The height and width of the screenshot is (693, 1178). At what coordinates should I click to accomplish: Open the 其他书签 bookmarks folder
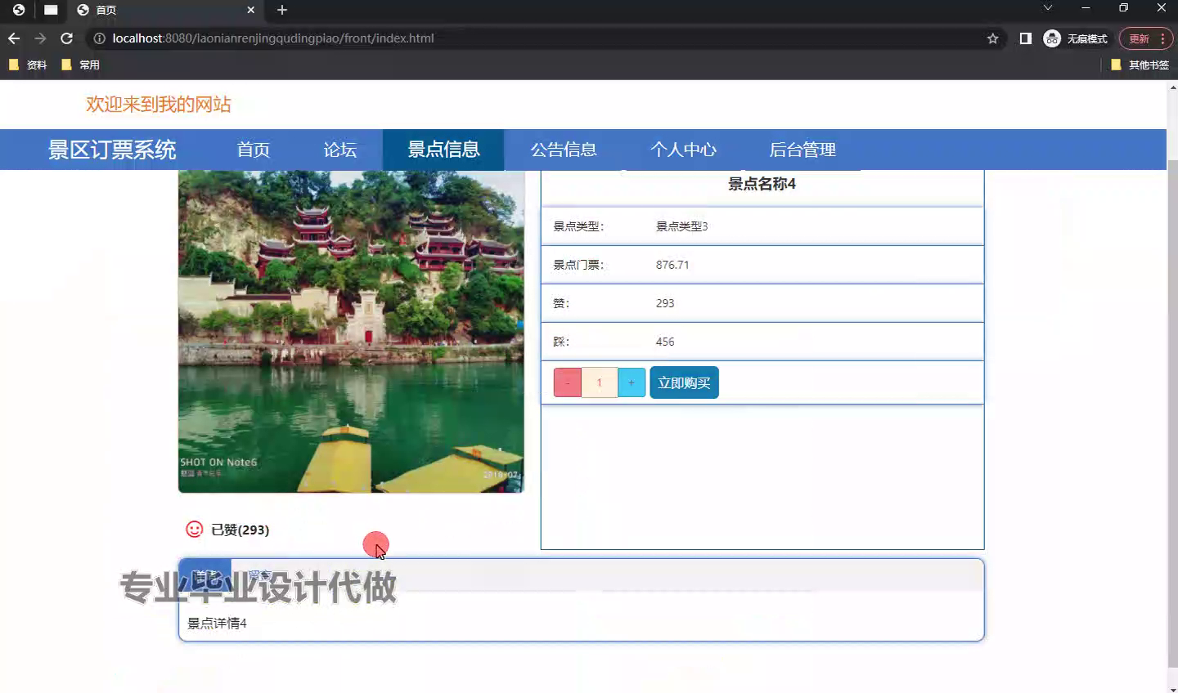(1140, 65)
